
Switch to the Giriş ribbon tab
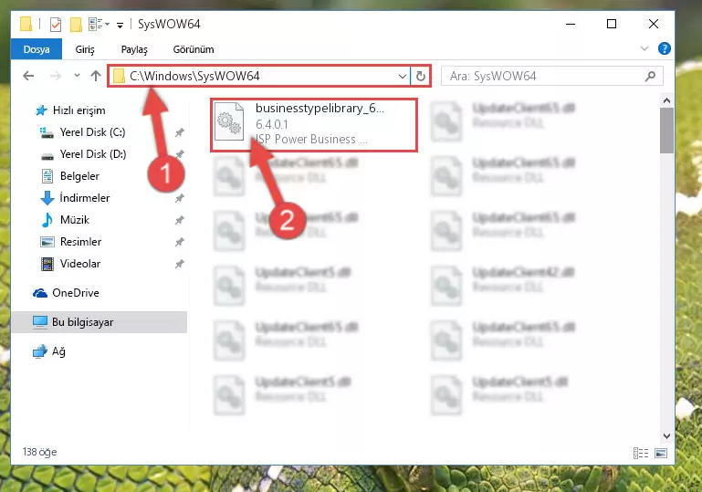pos(85,49)
